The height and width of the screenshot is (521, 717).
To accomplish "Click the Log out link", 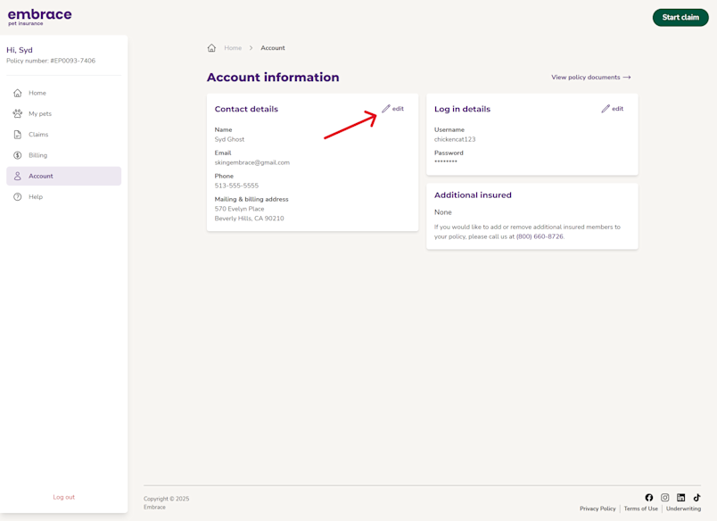I will pos(63,497).
